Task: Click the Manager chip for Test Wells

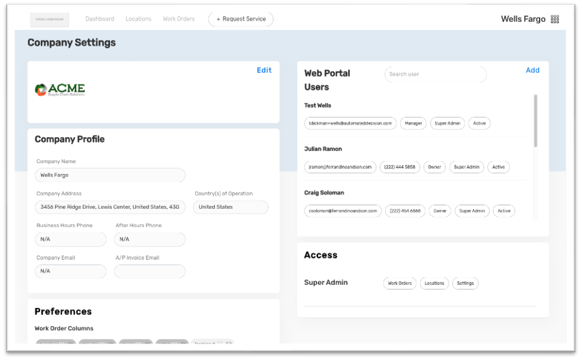Action: coord(413,123)
